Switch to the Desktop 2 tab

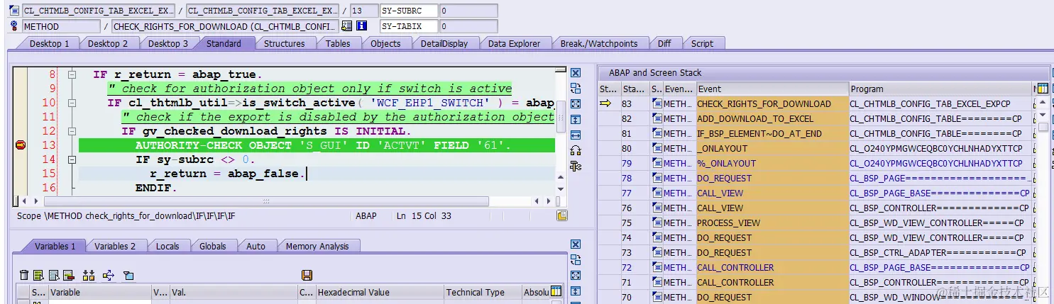click(108, 43)
